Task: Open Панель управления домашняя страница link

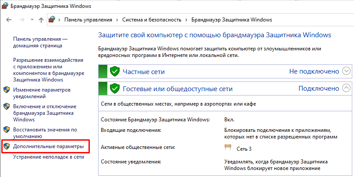Action: tap(40, 42)
